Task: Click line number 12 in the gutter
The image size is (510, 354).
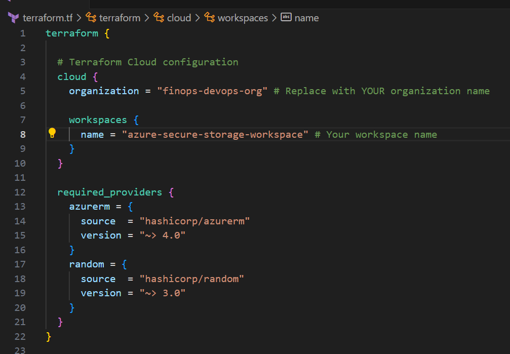Action: click(x=20, y=192)
